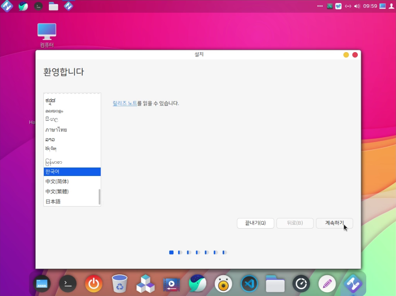Choose 中文(简体) from the language list
The height and width of the screenshot is (296, 396).
click(57, 182)
